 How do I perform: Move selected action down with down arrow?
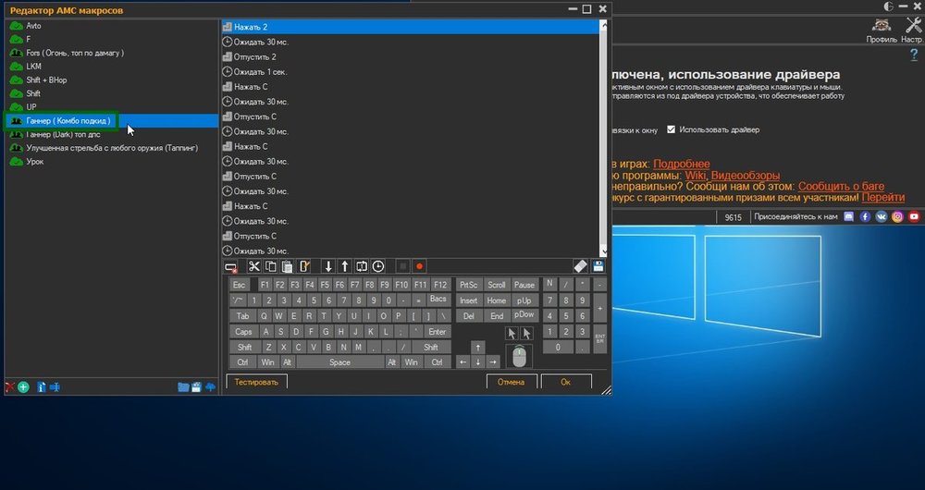pos(328,266)
